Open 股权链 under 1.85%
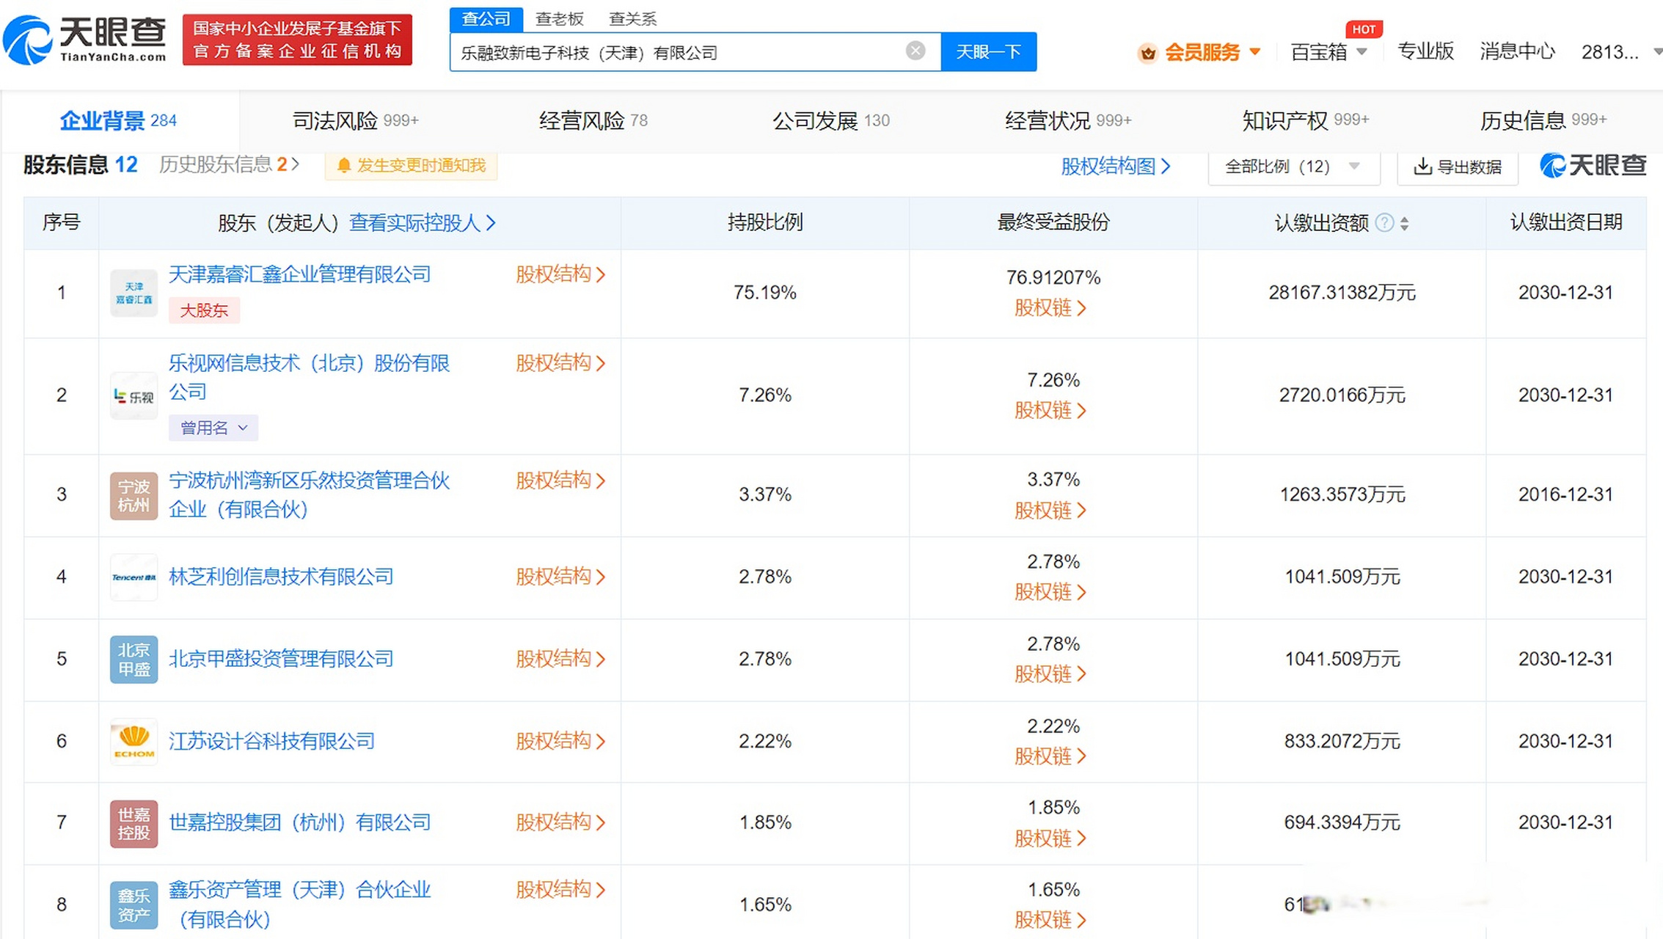 point(1050,838)
